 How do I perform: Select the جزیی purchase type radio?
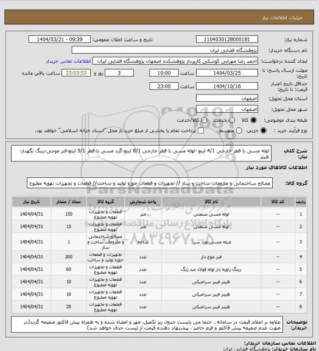pyautogui.click(x=264, y=130)
